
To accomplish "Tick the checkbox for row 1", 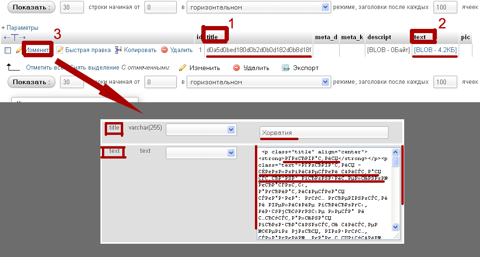I will pyautogui.click(x=8, y=50).
